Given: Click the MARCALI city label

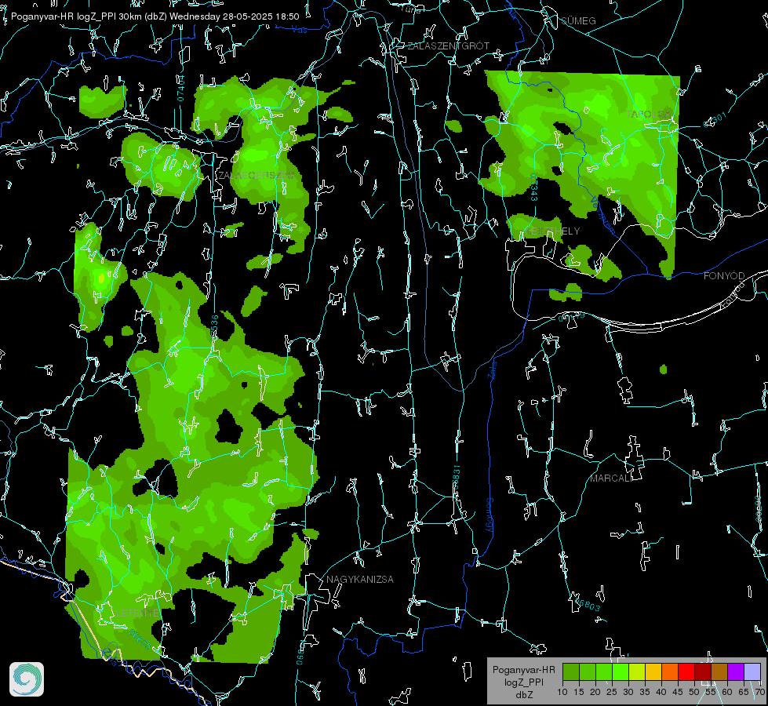Looking at the screenshot, I should [611, 479].
